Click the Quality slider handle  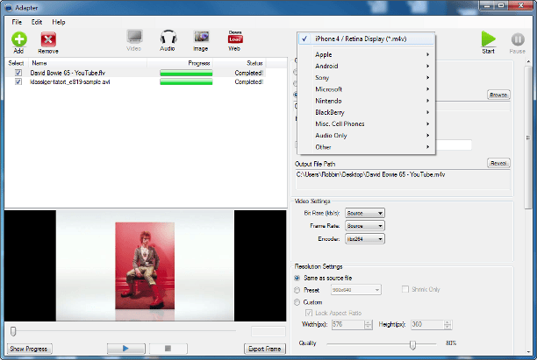click(x=412, y=344)
